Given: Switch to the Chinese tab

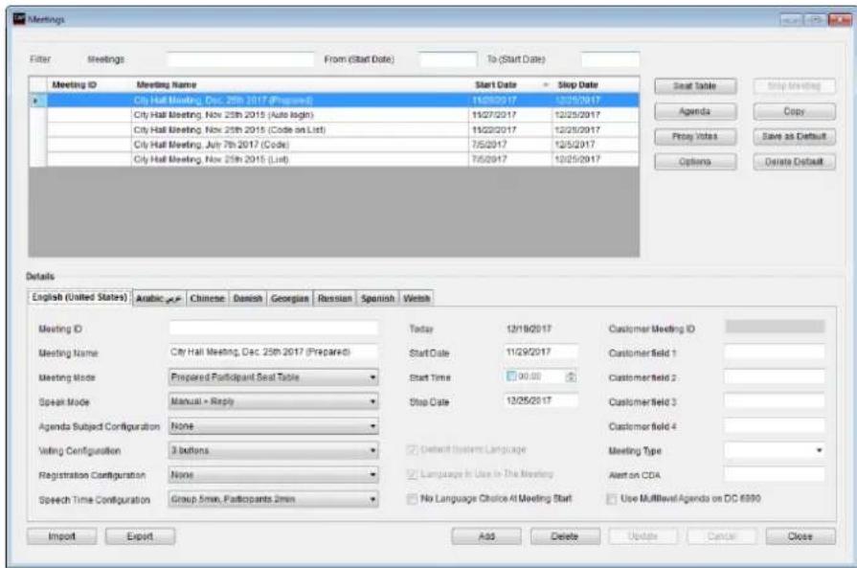Looking at the screenshot, I should (x=207, y=299).
